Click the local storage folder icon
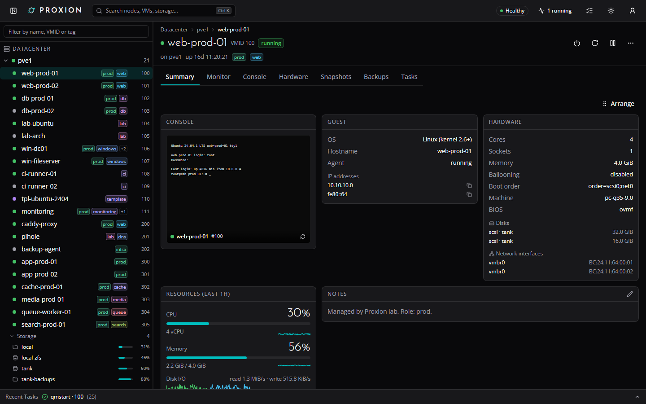 tap(15, 347)
